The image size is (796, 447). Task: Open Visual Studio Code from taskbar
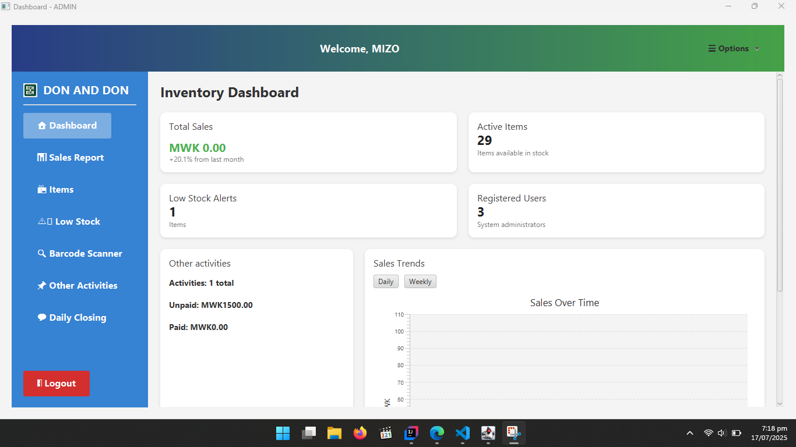tap(463, 433)
